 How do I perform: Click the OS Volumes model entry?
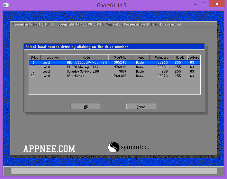point(75,76)
